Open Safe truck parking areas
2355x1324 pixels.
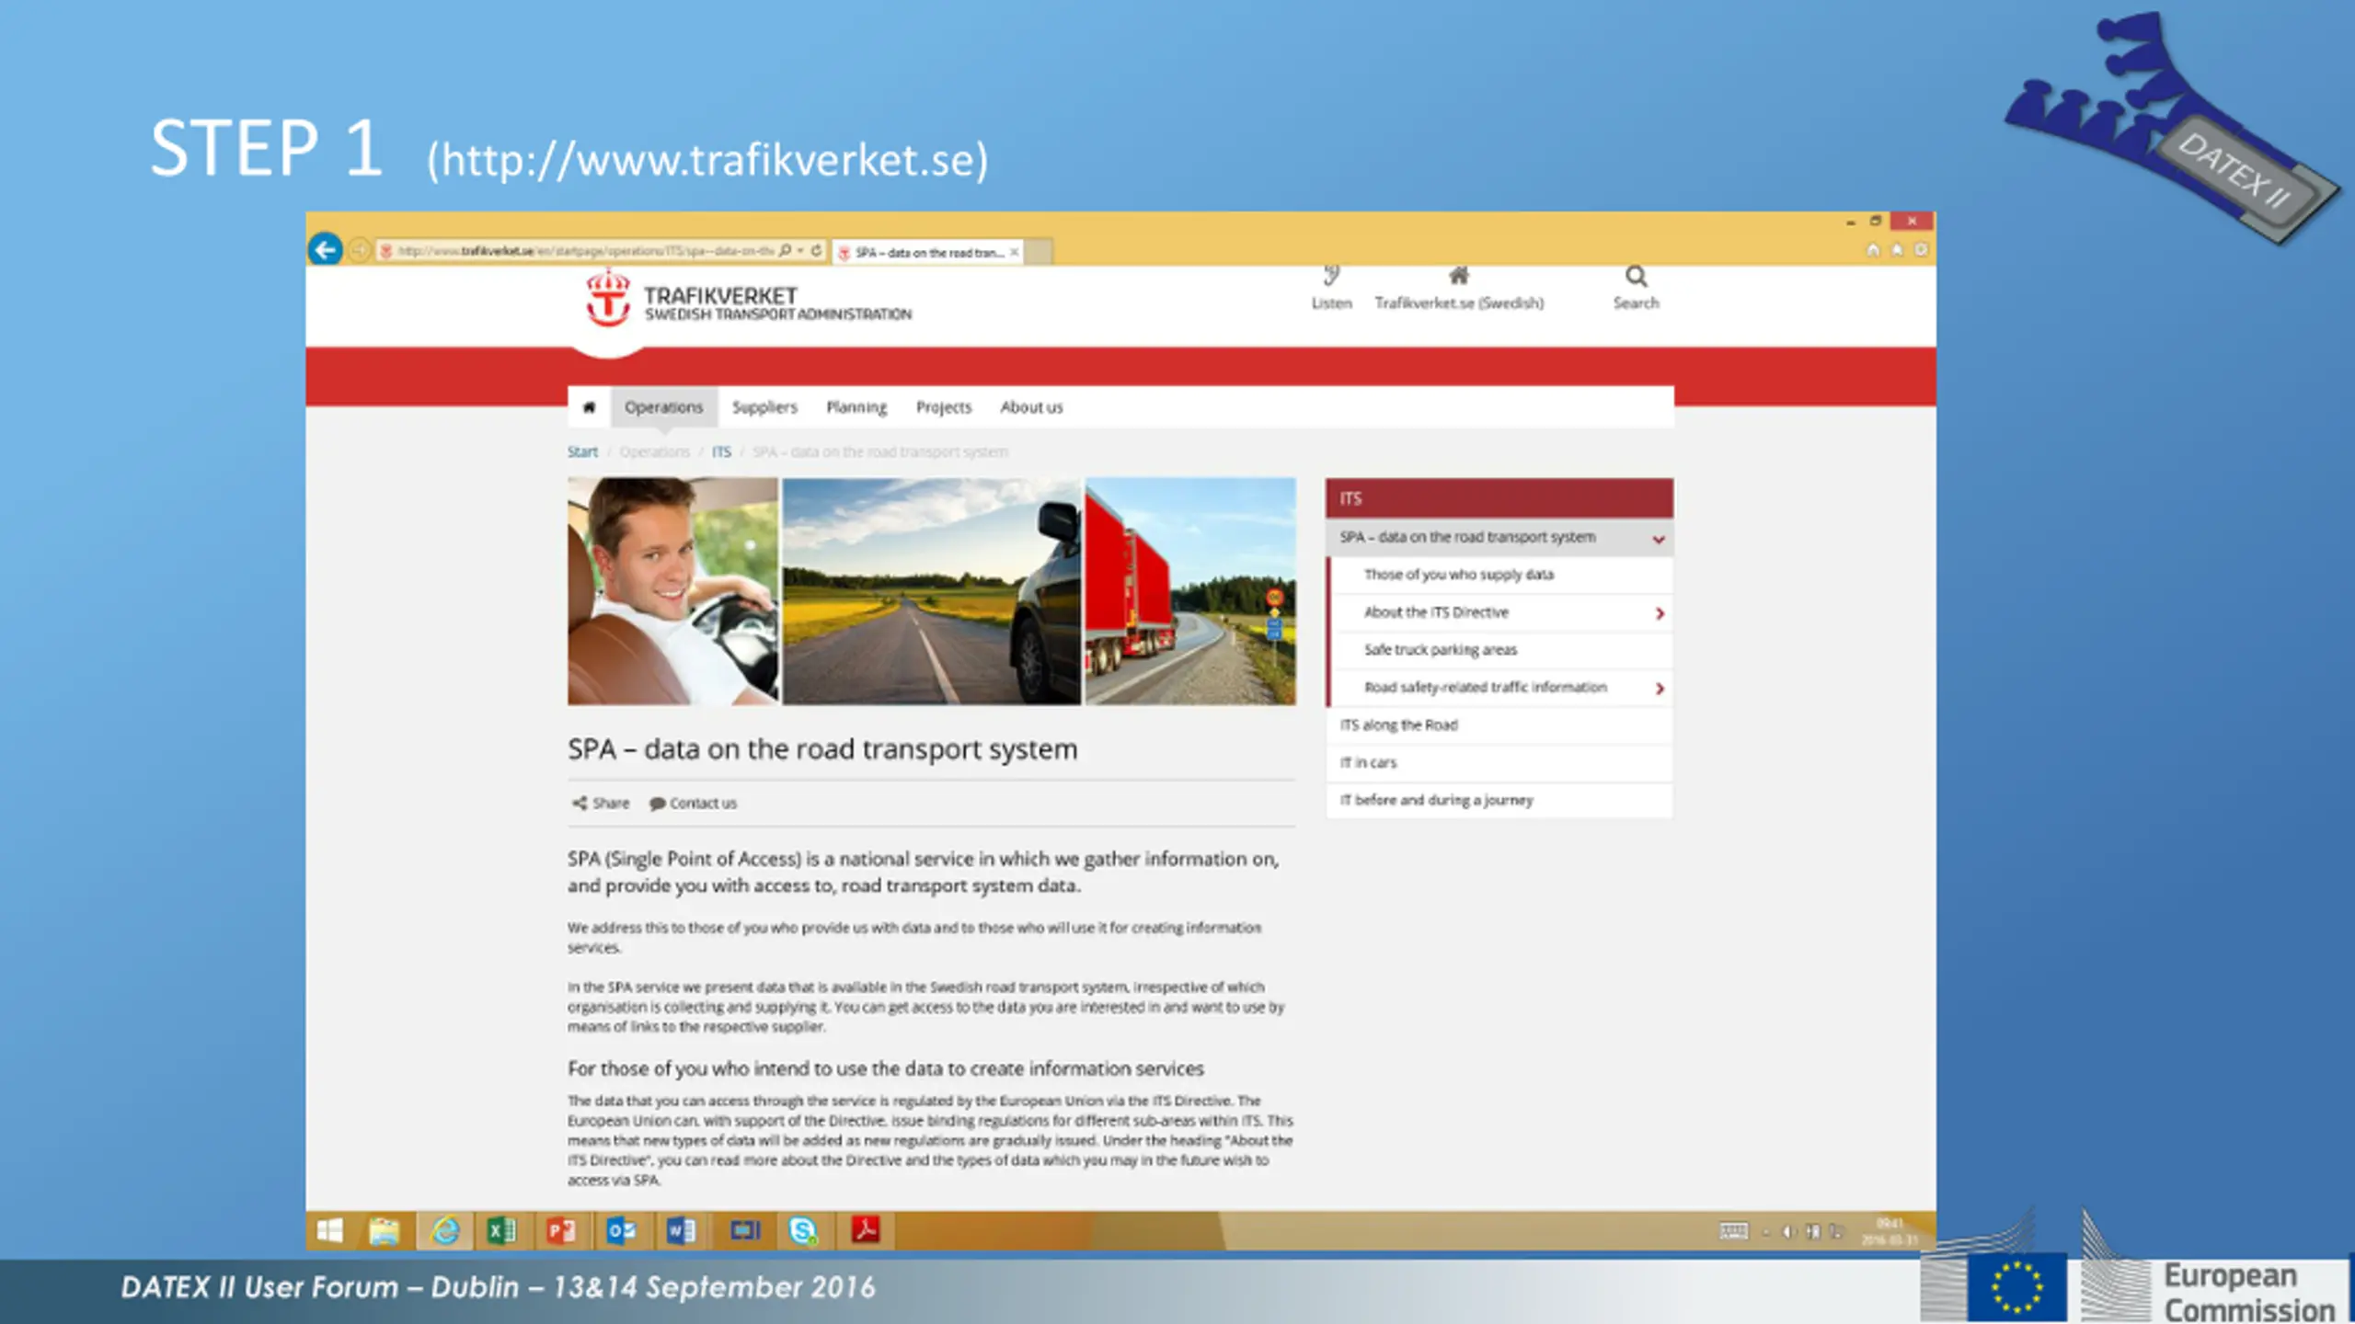1441,650
